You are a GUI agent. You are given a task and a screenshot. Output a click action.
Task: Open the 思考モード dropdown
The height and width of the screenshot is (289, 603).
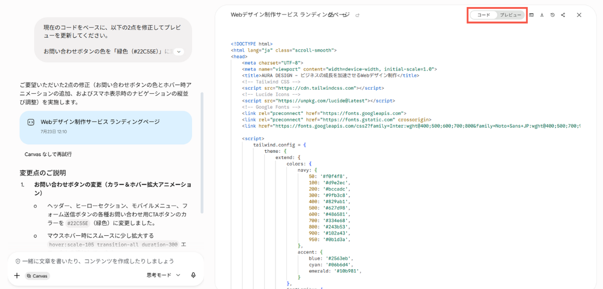click(163, 275)
